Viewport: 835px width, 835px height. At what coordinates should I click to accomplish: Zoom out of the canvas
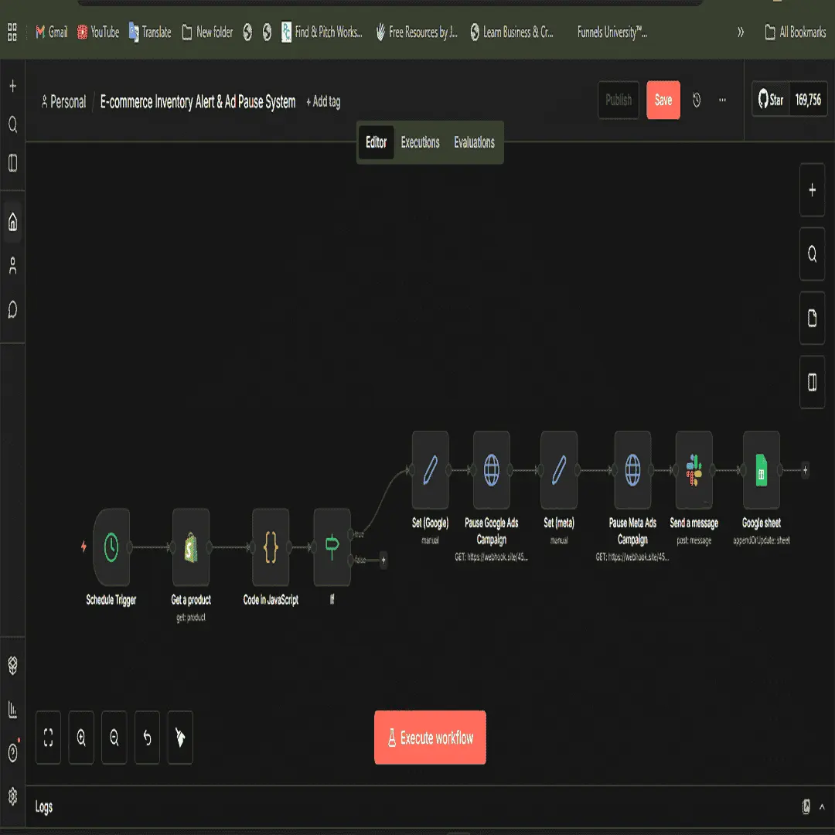tap(114, 738)
